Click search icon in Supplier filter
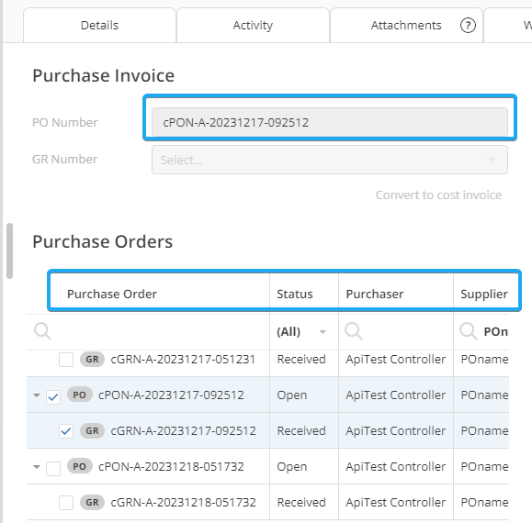The width and height of the screenshot is (532, 523). (469, 331)
